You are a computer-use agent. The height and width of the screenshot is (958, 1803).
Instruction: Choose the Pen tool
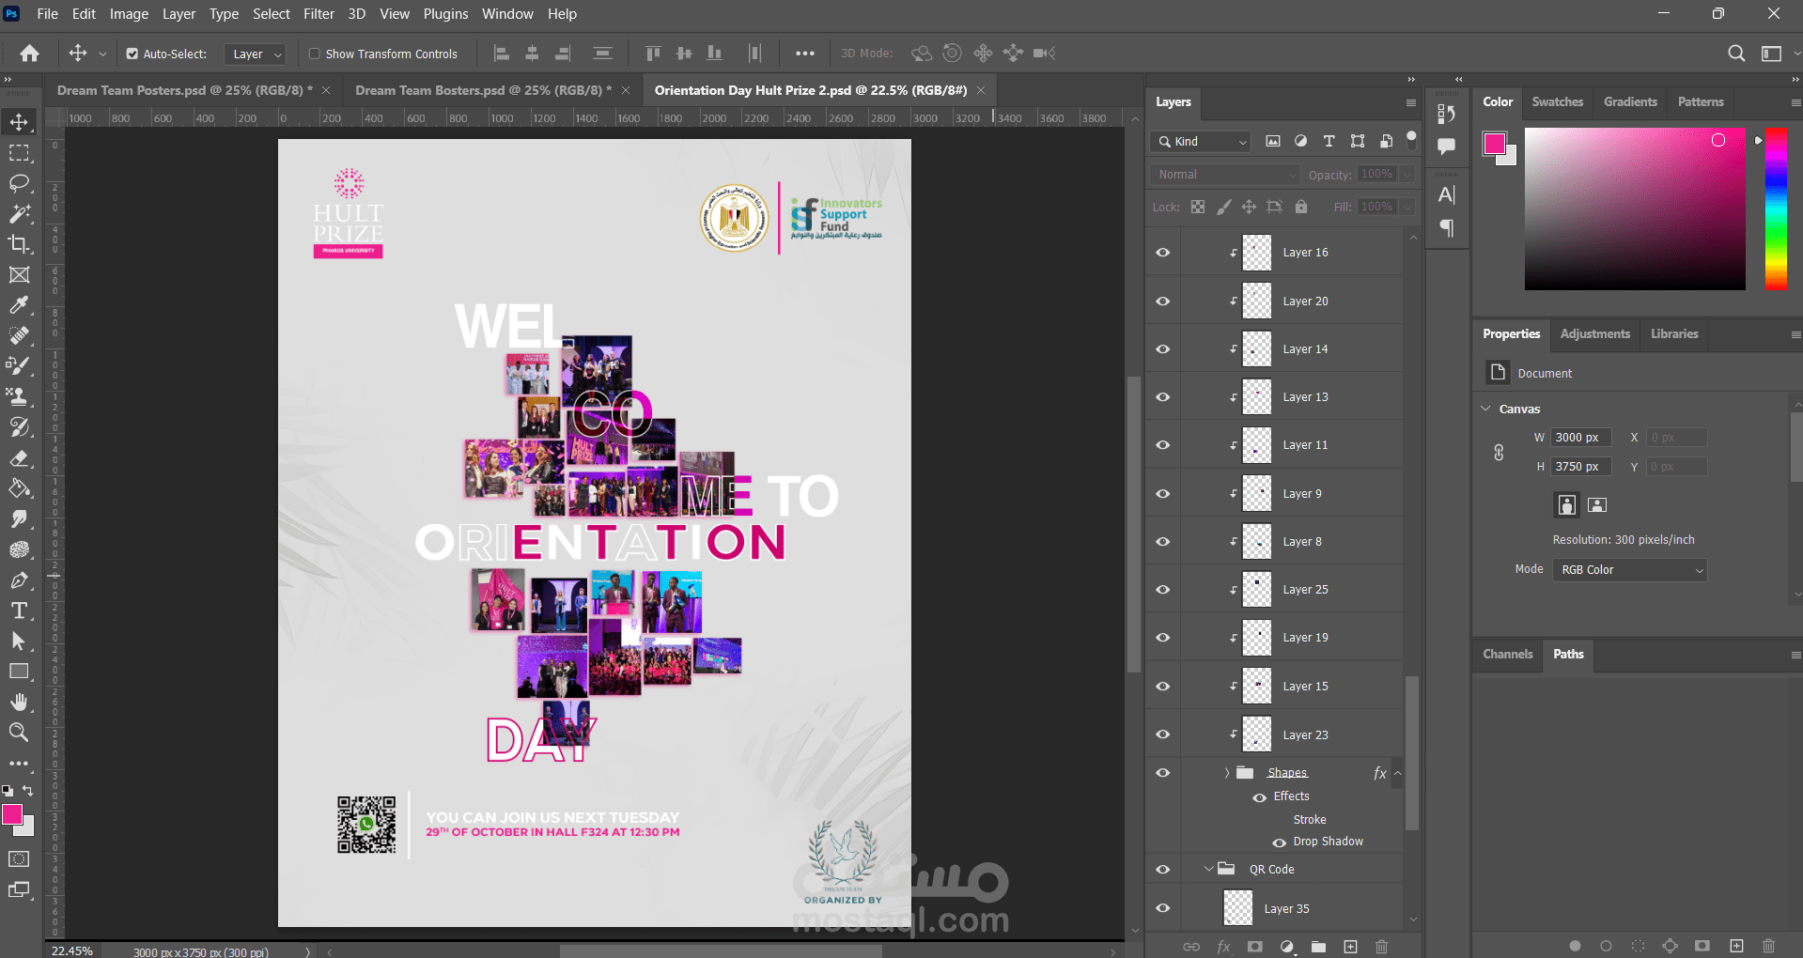[19, 580]
